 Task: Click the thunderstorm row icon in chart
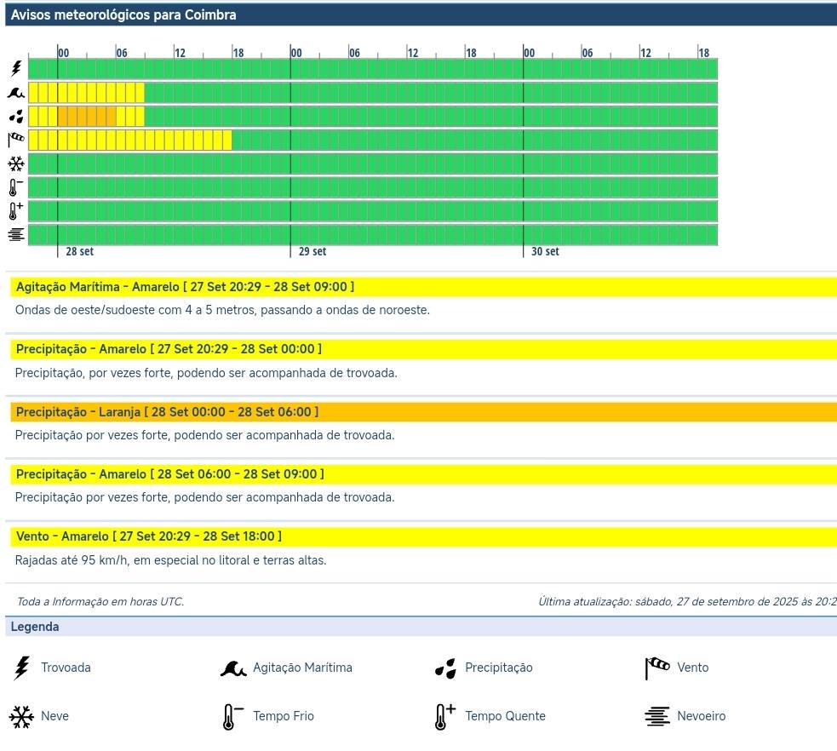[16, 69]
